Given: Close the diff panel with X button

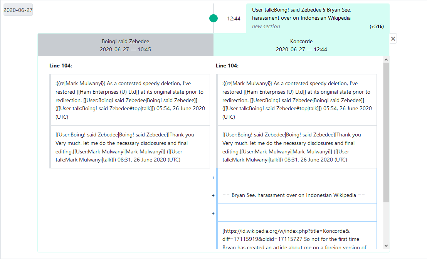Looking at the screenshot, I should pyautogui.click(x=393, y=39).
